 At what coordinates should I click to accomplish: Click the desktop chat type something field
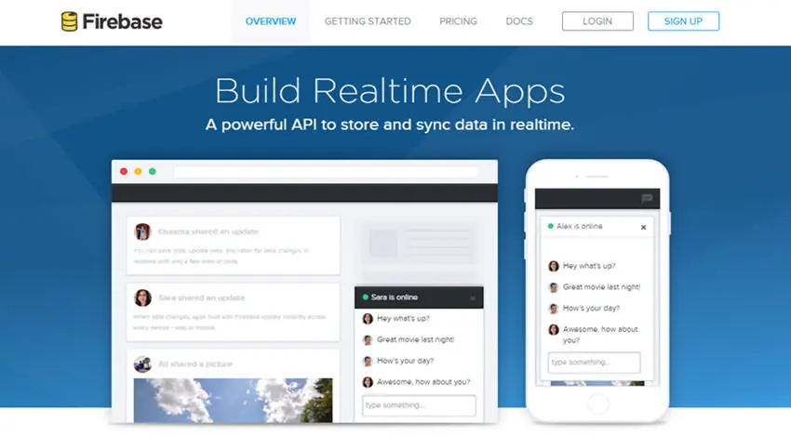point(419,405)
